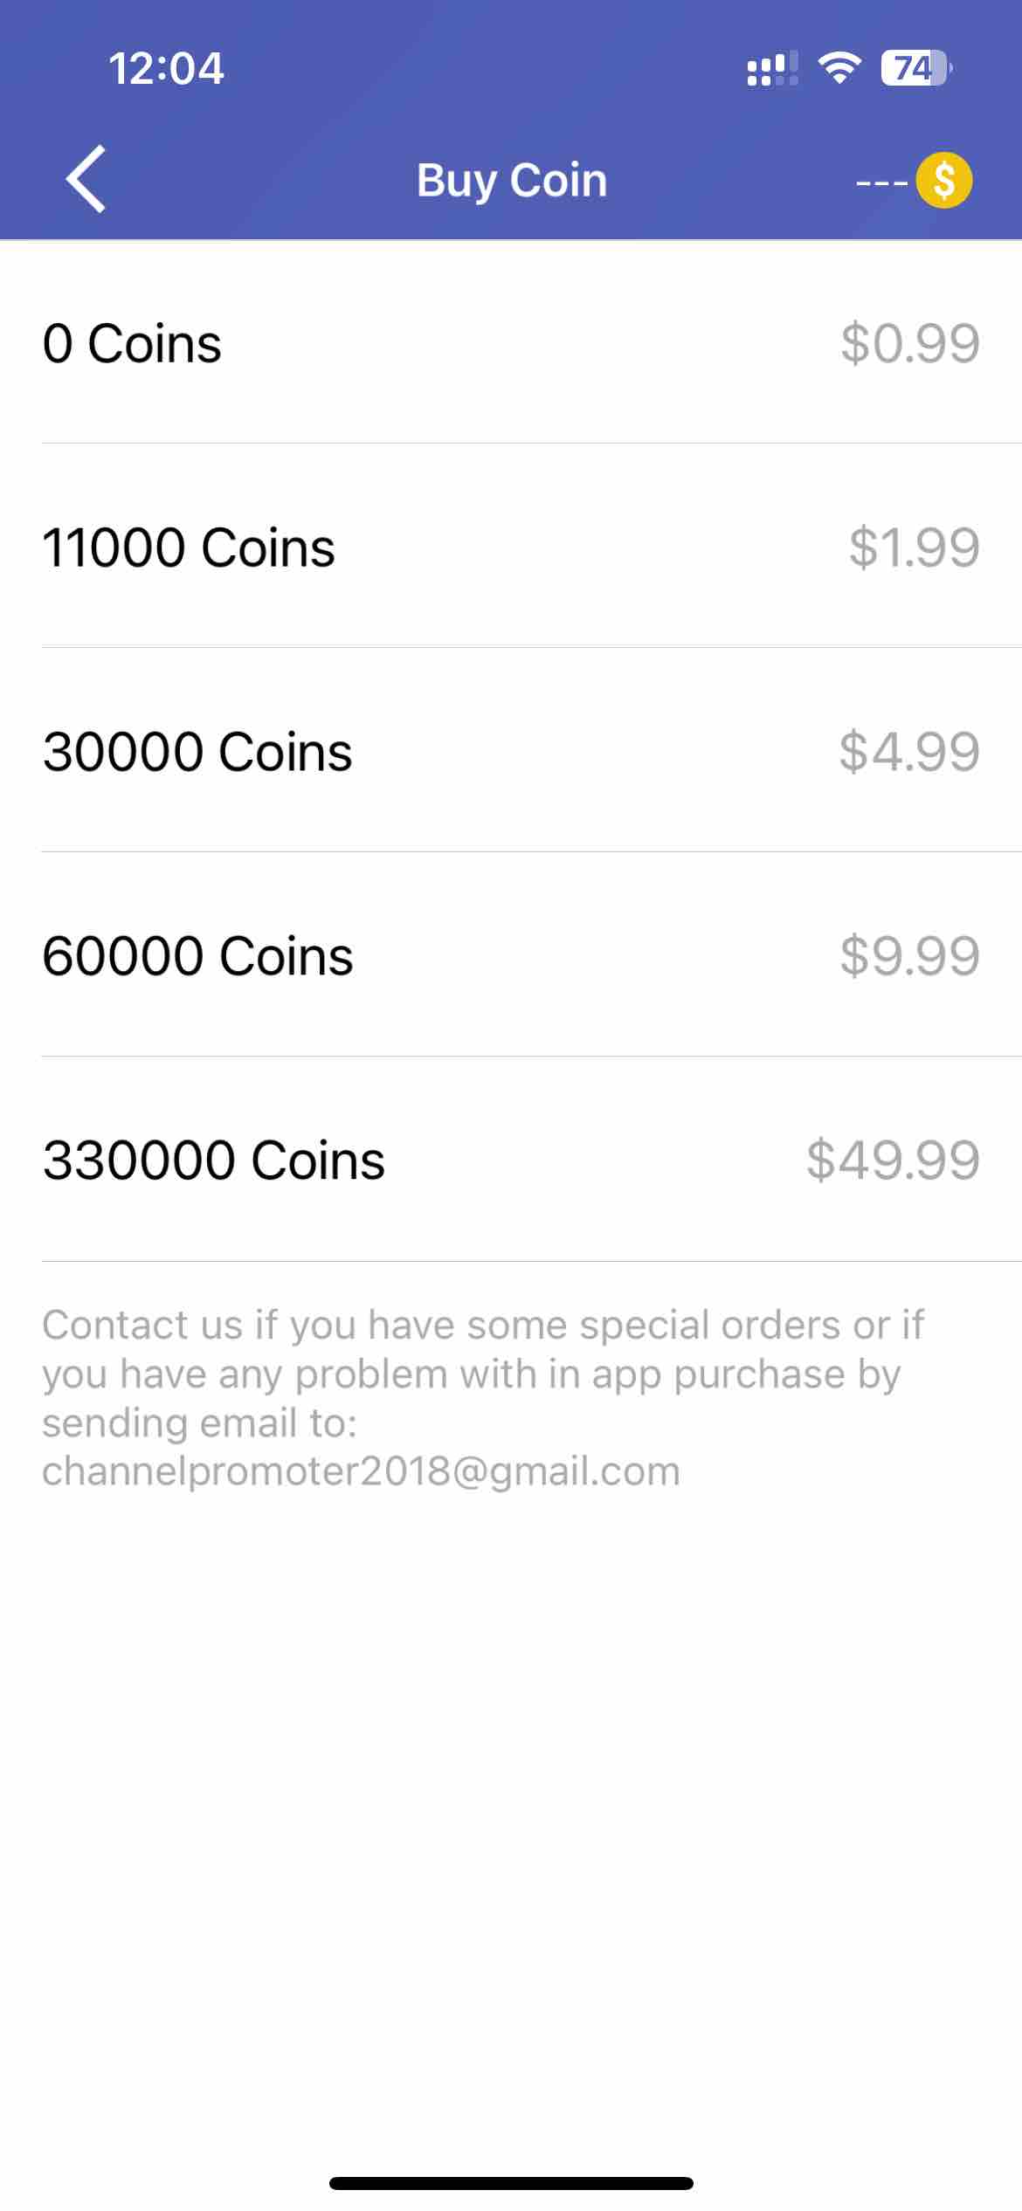The width and height of the screenshot is (1022, 2211).
Task: Tap the Buy Coin page title
Action: tap(511, 181)
